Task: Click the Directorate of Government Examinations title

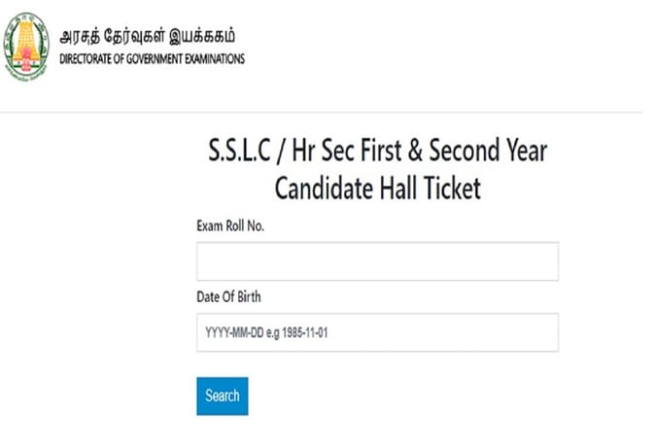Action: (152, 58)
